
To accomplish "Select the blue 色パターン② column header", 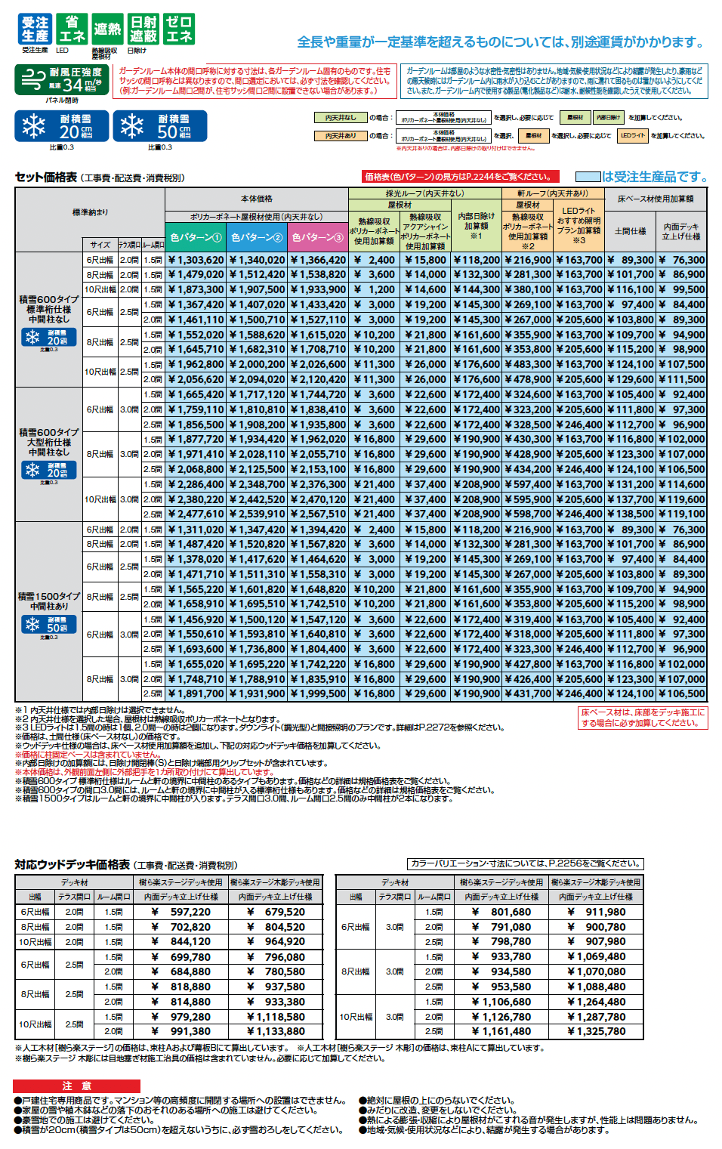I will [x=257, y=237].
